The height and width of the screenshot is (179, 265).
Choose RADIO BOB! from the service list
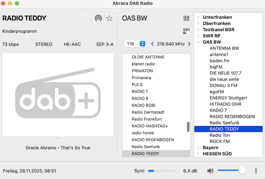click(143, 105)
